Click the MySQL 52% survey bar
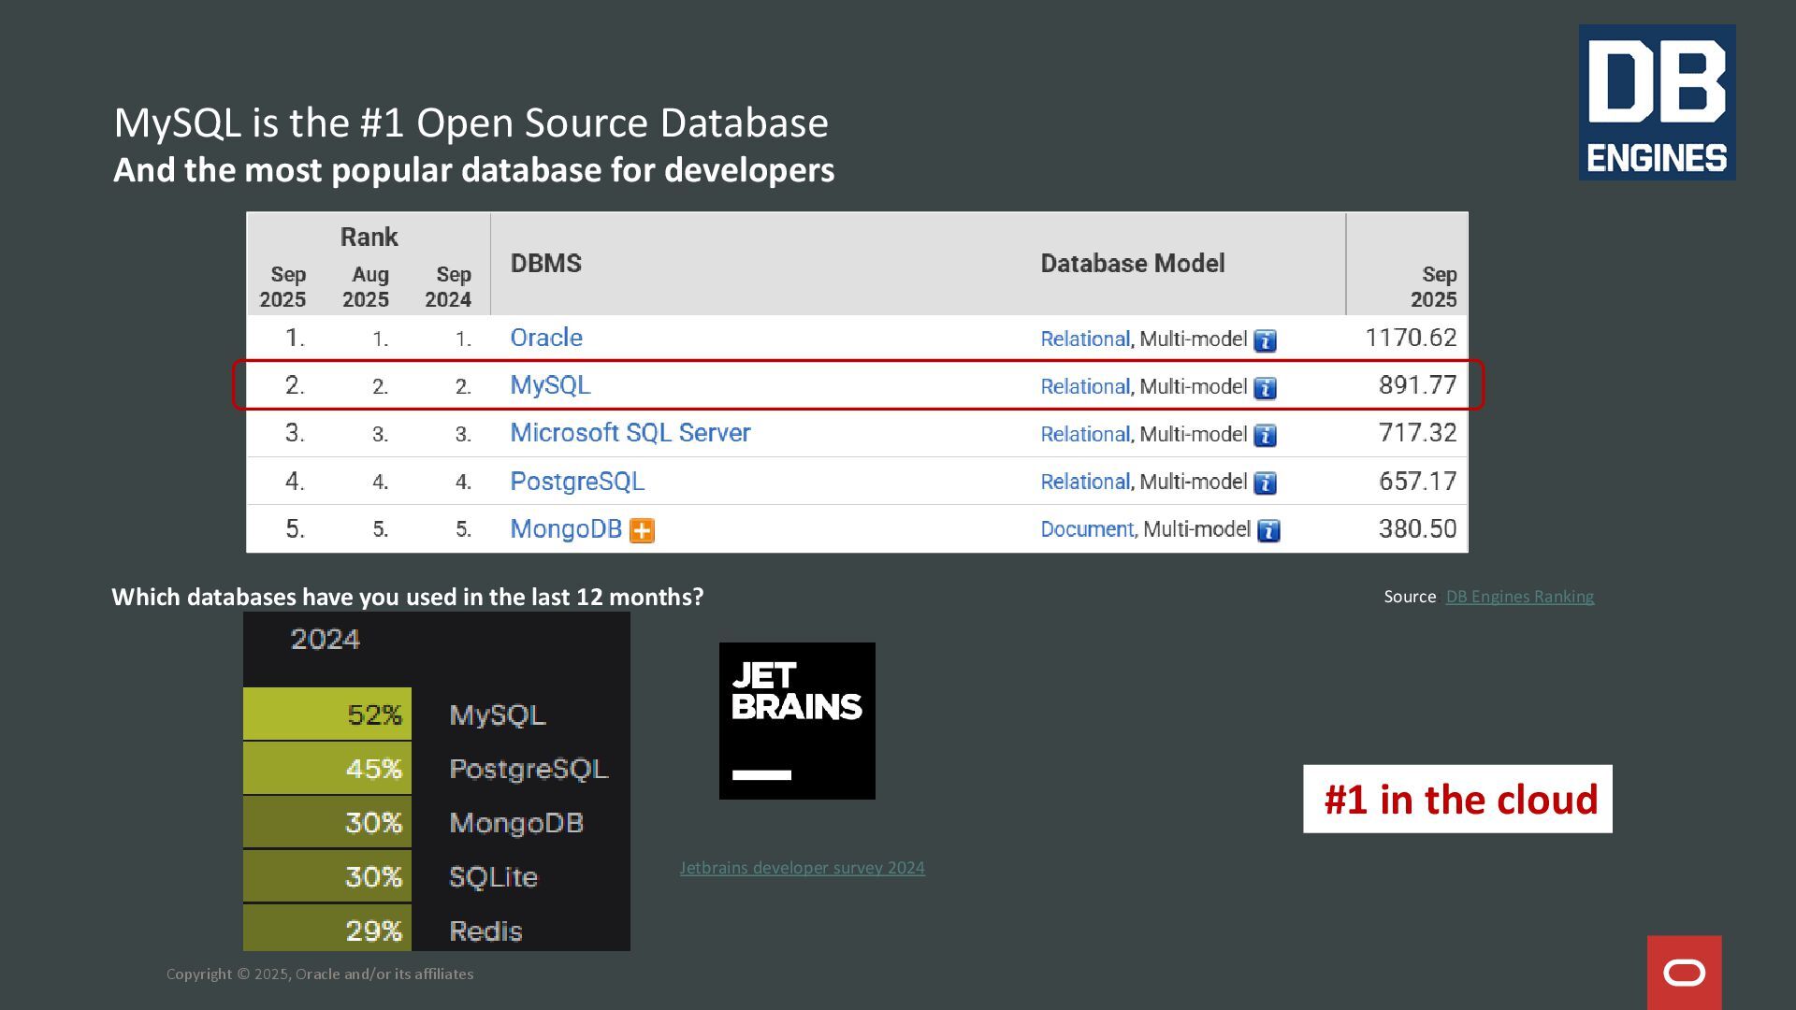The image size is (1796, 1010). (x=327, y=714)
